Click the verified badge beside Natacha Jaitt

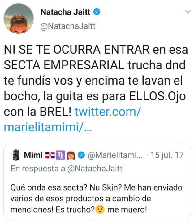click(x=97, y=12)
